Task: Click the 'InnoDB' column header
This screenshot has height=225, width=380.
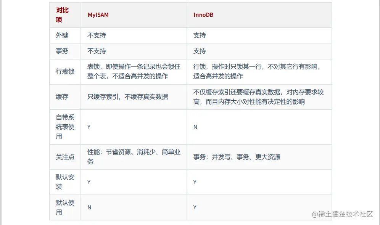Action: 203,15
